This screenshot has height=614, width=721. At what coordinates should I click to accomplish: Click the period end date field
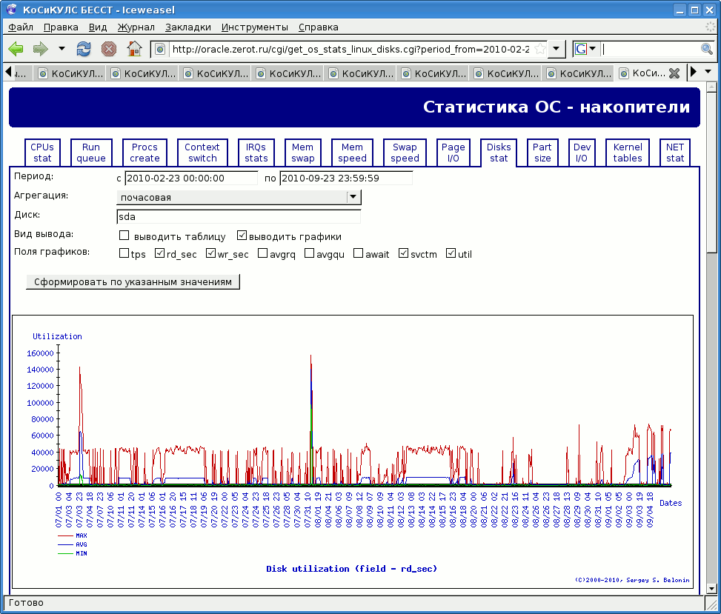pyautogui.click(x=346, y=178)
